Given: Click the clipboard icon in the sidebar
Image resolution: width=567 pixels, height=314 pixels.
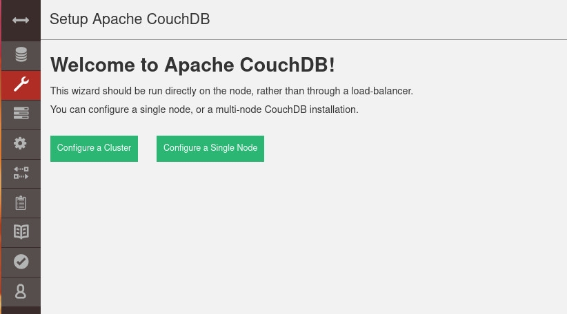Looking at the screenshot, I should tap(21, 202).
